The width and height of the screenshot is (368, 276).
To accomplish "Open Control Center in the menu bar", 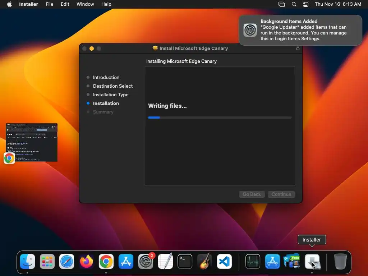I will tap(306, 4).
